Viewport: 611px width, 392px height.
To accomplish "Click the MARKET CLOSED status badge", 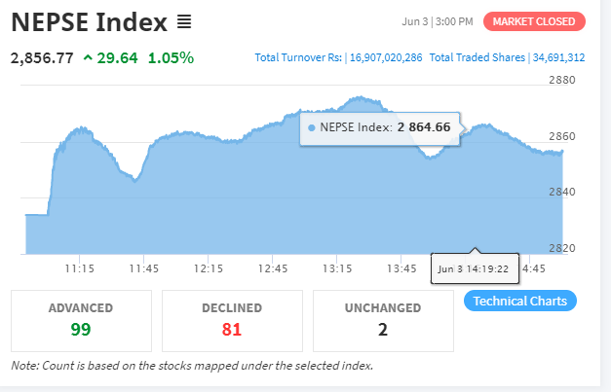I will tap(534, 21).
